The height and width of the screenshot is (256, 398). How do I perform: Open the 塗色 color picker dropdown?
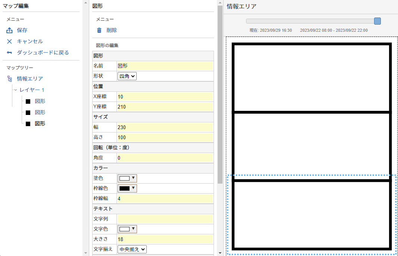tap(127, 178)
